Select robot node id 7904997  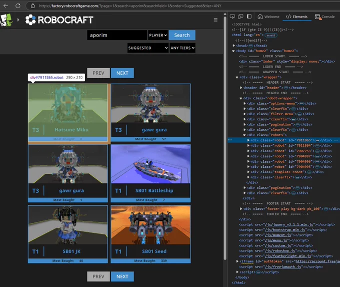click(x=291, y=156)
